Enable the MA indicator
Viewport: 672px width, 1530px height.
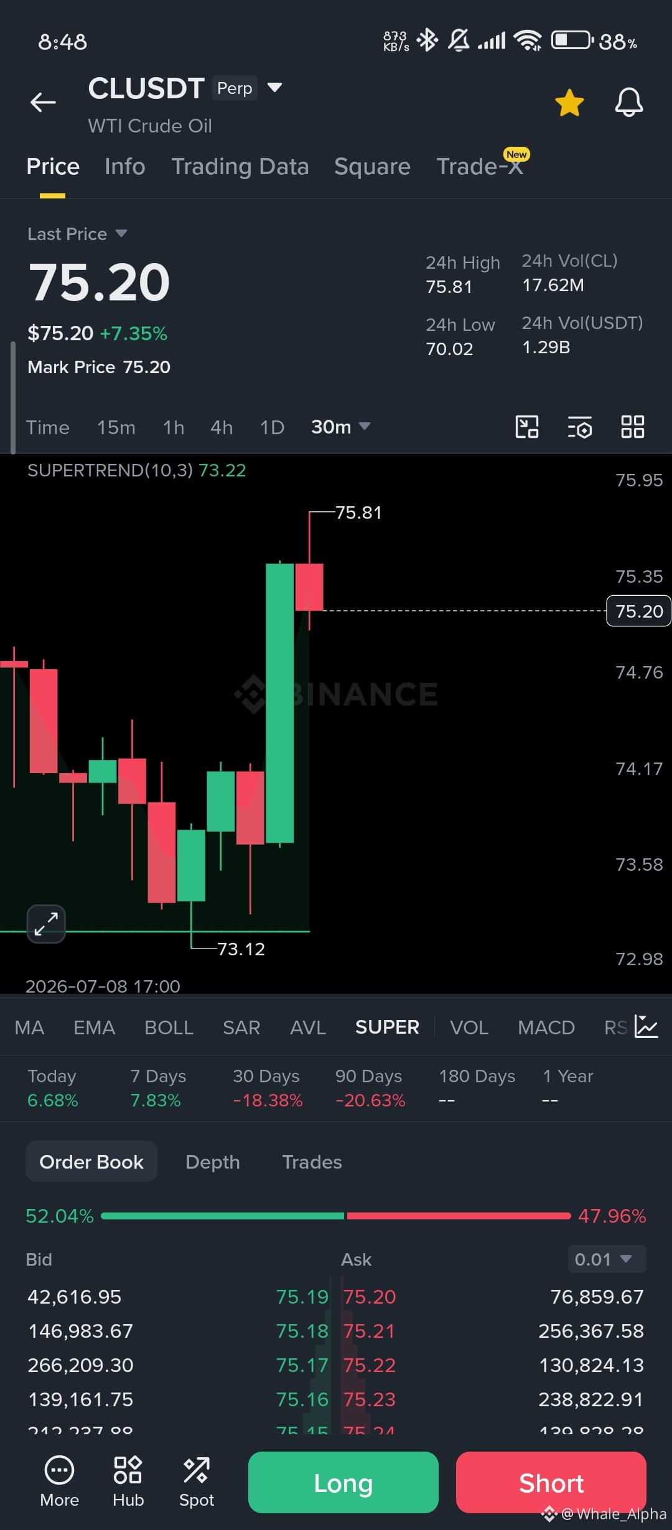pos(29,1027)
